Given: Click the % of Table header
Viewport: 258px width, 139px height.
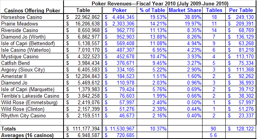Looking at the screenshot, I should tap(152, 10).
